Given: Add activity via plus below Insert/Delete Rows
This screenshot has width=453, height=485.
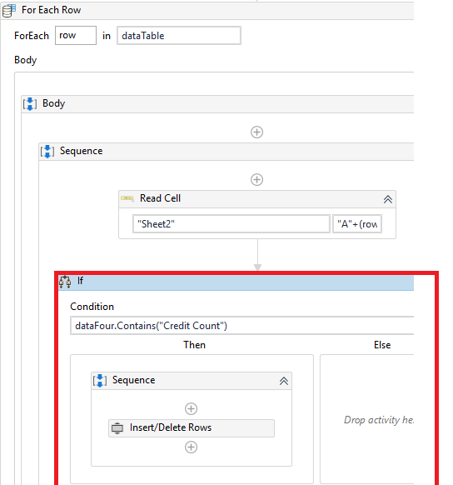Looking at the screenshot, I should 191,447.
